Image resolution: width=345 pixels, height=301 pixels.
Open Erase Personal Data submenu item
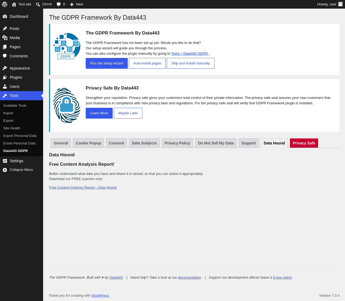coord(22,143)
